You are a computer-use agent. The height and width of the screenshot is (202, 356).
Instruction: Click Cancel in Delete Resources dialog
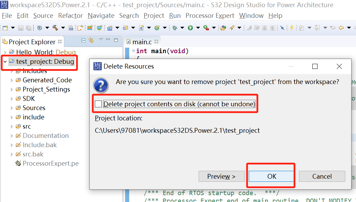(x=322, y=176)
